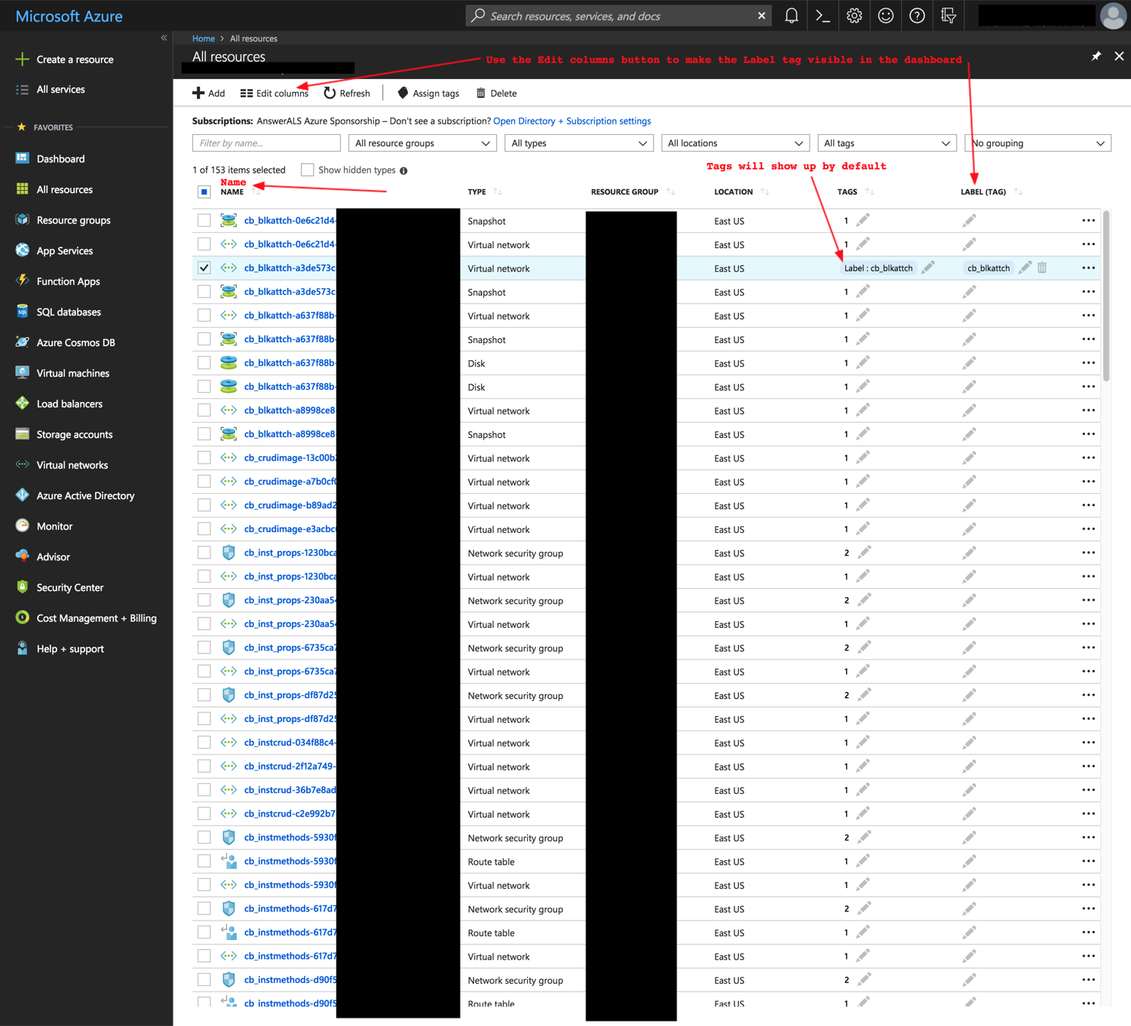This screenshot has width=1131, height=1026.
Task: Sort by Location column arrows
Action: [765, 191]
